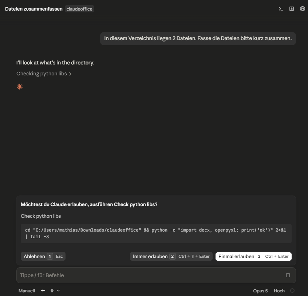Click the plus icon to add attachment

[x=43, y=291]
